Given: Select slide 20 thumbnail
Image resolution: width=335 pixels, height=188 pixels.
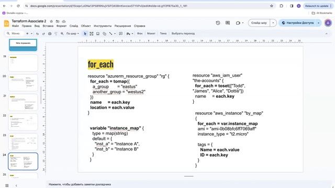Looking at the screenshot, I should (23, 83).
